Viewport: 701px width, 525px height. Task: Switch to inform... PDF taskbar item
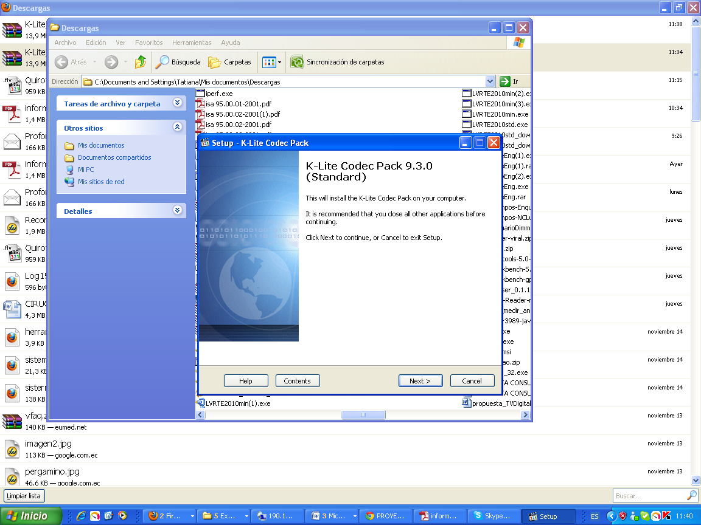441,516
